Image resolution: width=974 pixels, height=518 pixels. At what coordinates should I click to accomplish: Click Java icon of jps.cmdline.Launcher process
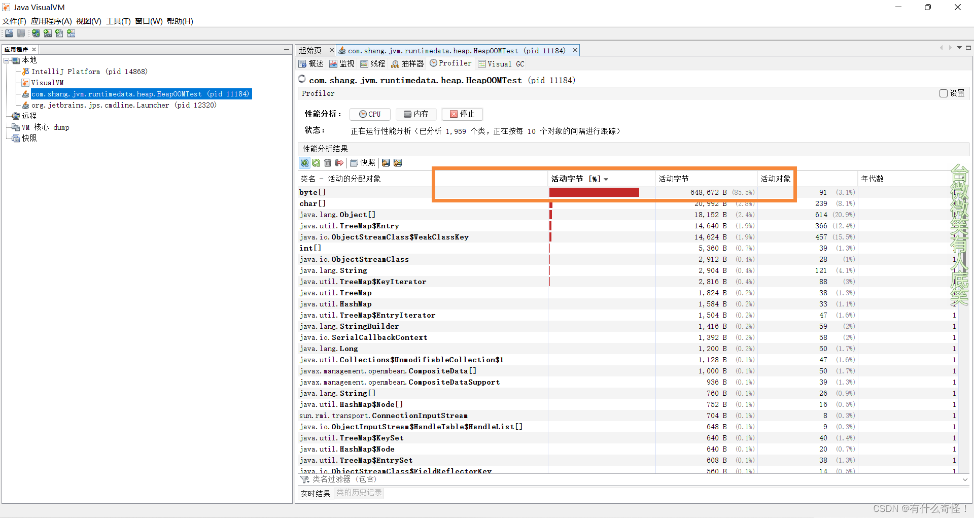25,105
